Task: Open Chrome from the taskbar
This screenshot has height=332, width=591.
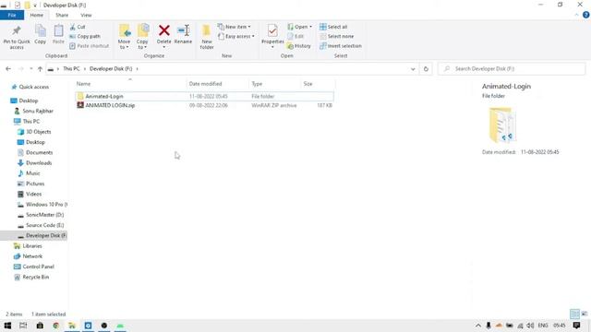Action: pyautogui.click(x=55, y=326)
